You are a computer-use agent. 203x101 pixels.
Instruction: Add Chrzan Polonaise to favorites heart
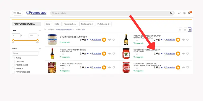[113, 40]
